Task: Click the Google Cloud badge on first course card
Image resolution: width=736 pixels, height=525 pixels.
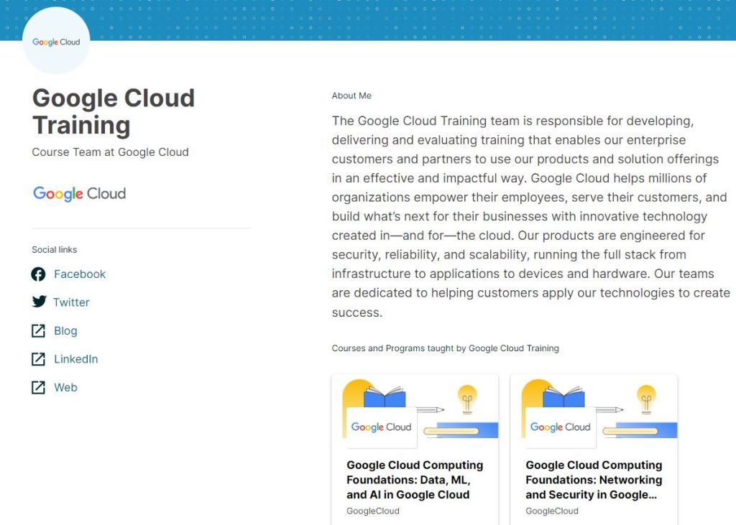Action: (381, 427)
